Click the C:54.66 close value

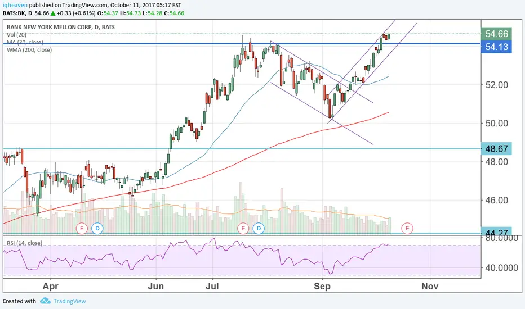(x=174, y=13)
